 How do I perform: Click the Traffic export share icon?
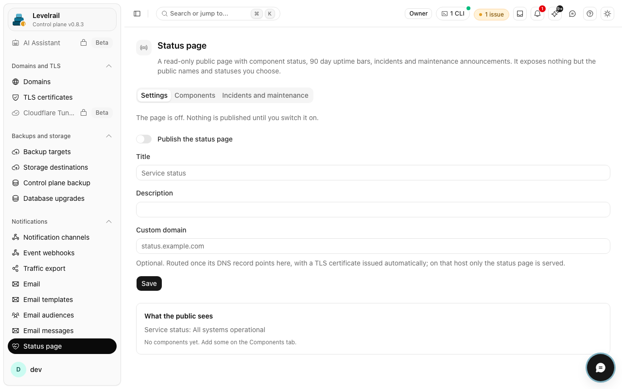click(16, 268)
